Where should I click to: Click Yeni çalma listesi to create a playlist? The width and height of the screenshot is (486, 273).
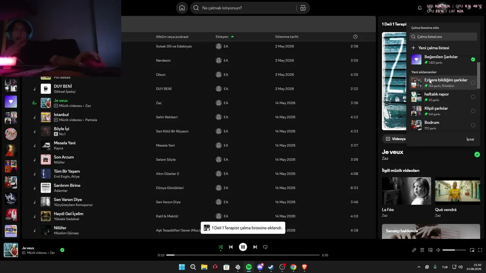coord(430,48)
